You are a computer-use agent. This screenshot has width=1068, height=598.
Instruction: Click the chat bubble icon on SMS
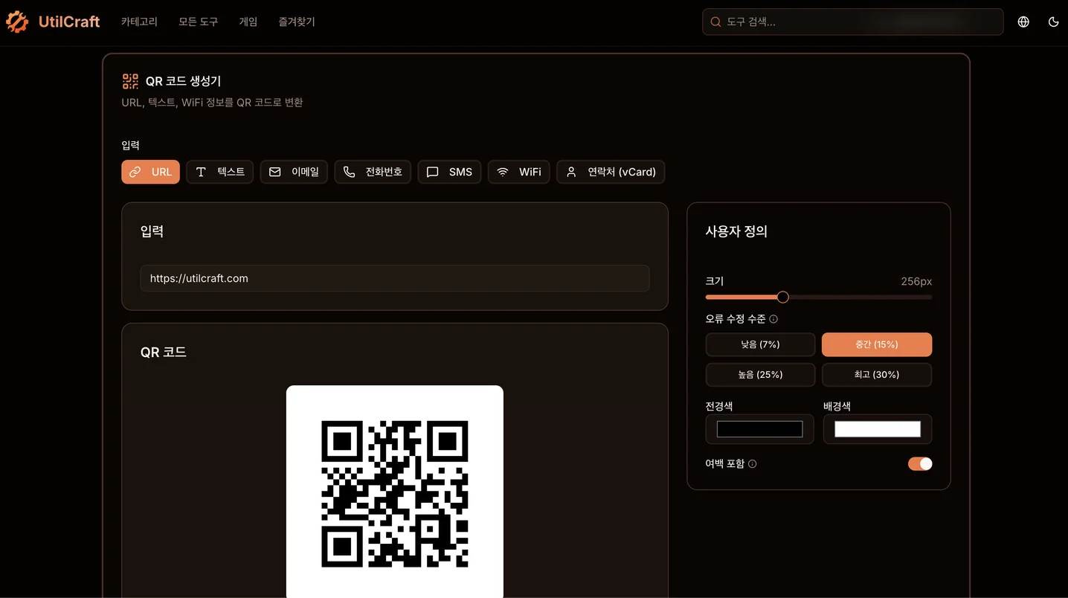[431, 172]
